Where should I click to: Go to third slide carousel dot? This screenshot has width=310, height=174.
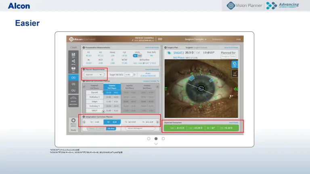point(163,139)
